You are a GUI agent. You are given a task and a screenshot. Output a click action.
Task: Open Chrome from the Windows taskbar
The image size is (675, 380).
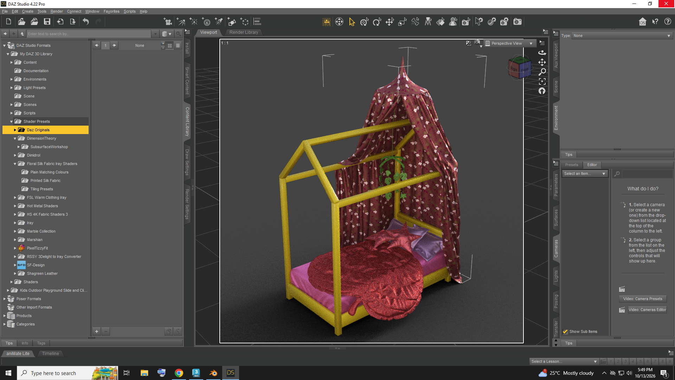point(179,373)
